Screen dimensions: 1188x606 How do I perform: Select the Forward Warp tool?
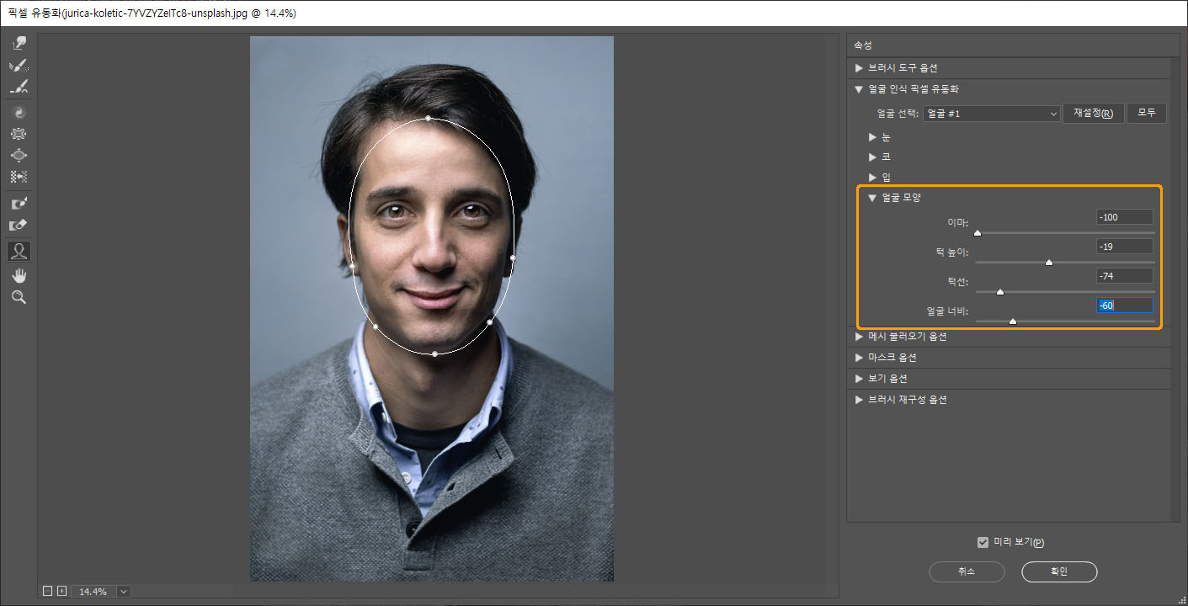(19, 43)
